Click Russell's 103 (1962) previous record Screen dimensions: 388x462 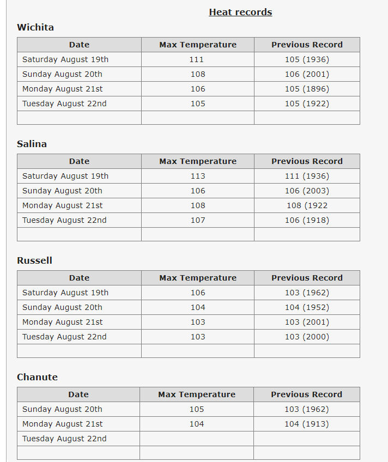click(x=307, y=293)
